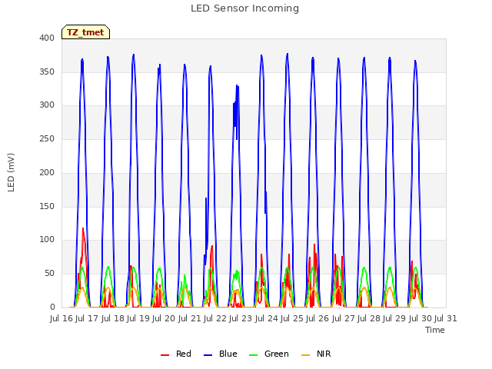Click the 200 y-axis tick label
The image size is (492, 369).
click(x=47, y=172)
